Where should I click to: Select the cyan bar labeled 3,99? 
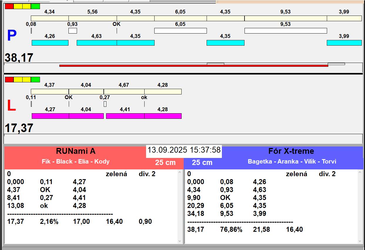coord(344,43)
